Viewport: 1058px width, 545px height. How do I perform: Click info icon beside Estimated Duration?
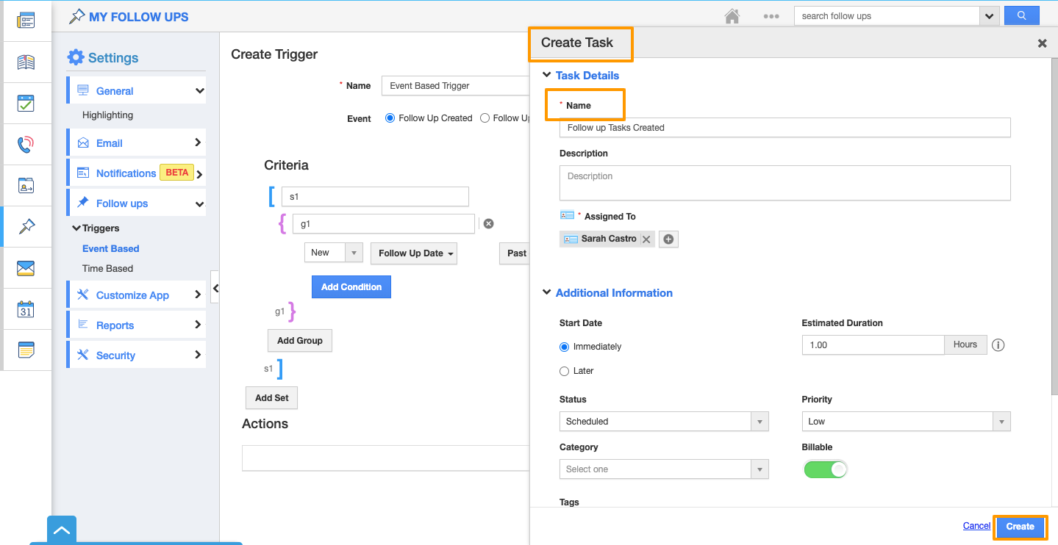(998, 345)
